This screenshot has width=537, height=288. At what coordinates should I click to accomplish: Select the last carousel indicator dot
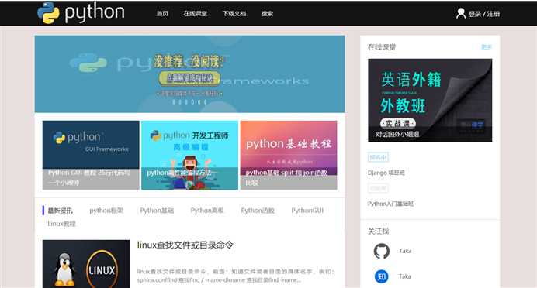coord(205,102)
